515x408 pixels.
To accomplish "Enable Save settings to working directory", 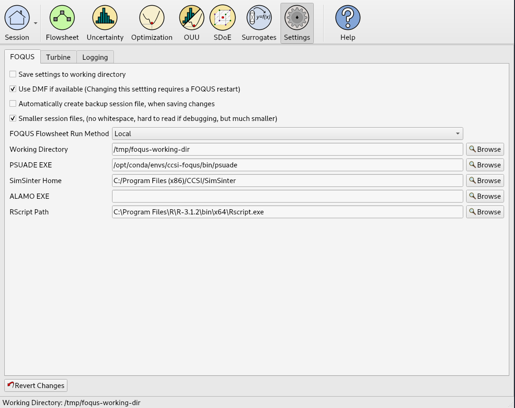I will (13, 74).
